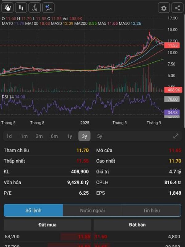Click the Mở cửa value 11.65
Image resolution: width=185 pixels, height=247 pixels.
coord(175,150)
